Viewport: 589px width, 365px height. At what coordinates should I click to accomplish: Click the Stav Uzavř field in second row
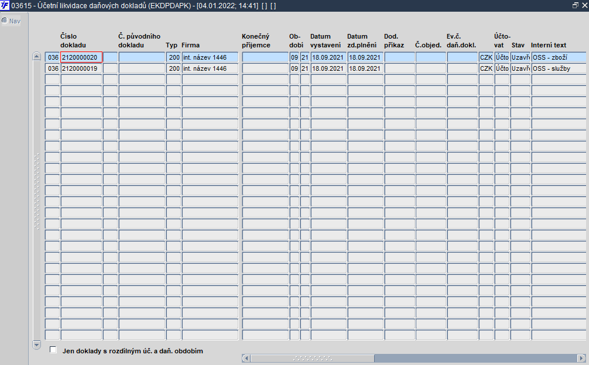coord(520,68)
